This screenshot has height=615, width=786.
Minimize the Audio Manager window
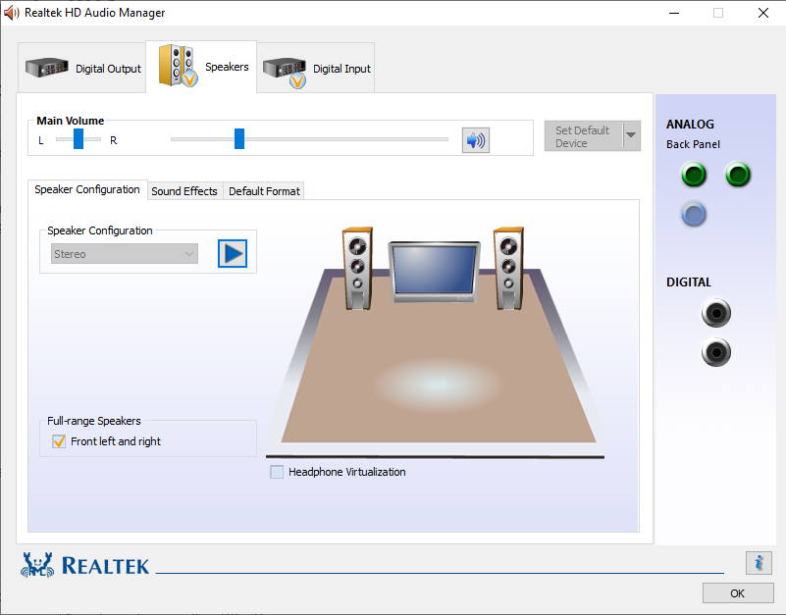[x=674, y=13]
